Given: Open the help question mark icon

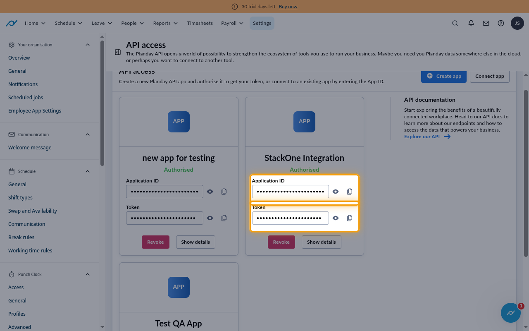Looking at the screenshot, I should point(501,23).
